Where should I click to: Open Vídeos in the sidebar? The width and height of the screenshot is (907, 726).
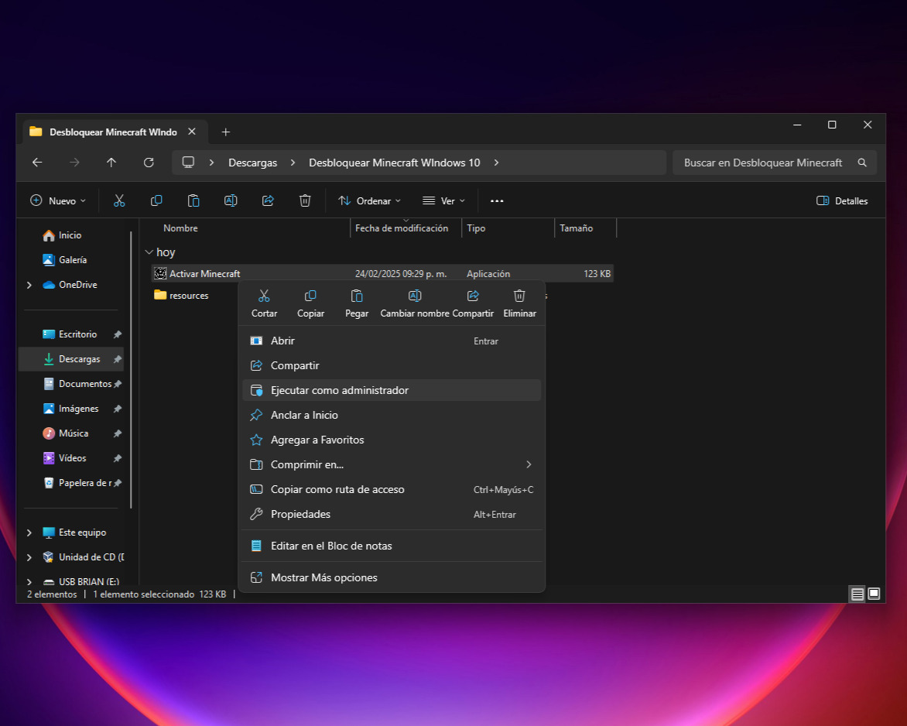coord(72,458)
